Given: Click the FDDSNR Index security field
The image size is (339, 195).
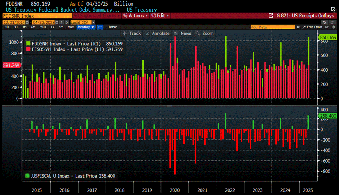Looking at the screenshot, I should tap(37, 16).
